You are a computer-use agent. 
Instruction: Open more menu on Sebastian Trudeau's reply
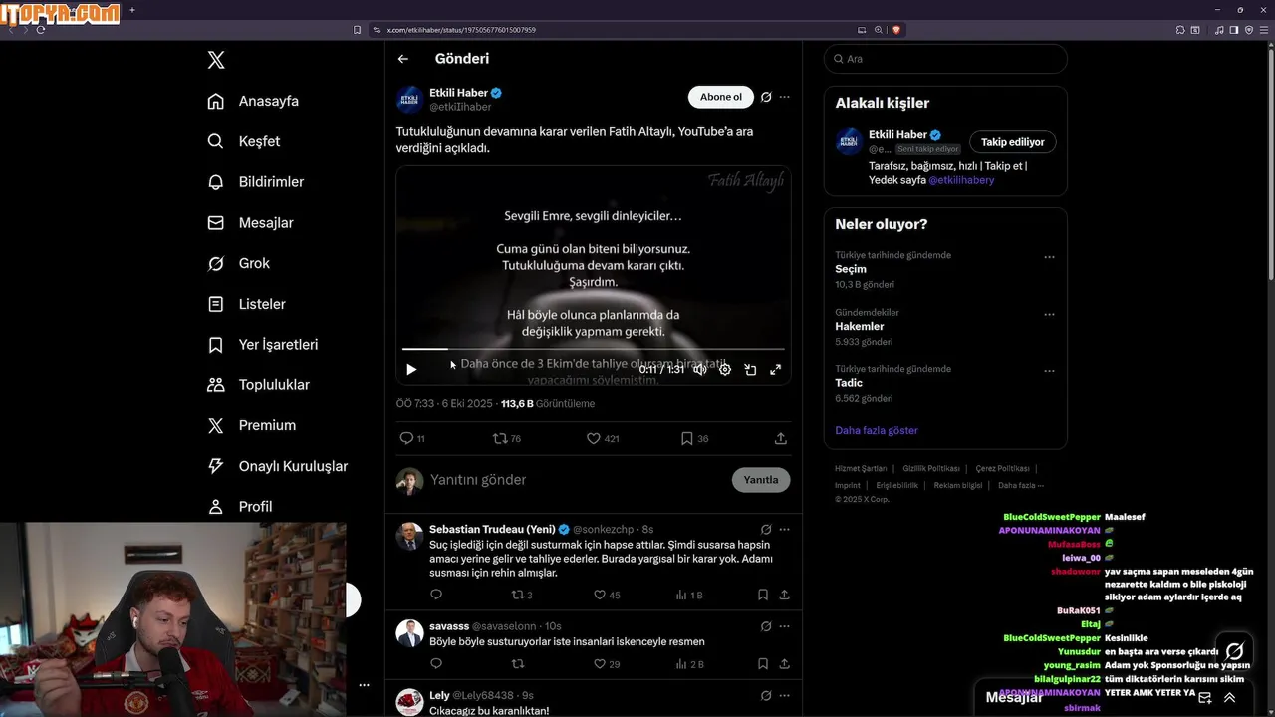(785, 529)
